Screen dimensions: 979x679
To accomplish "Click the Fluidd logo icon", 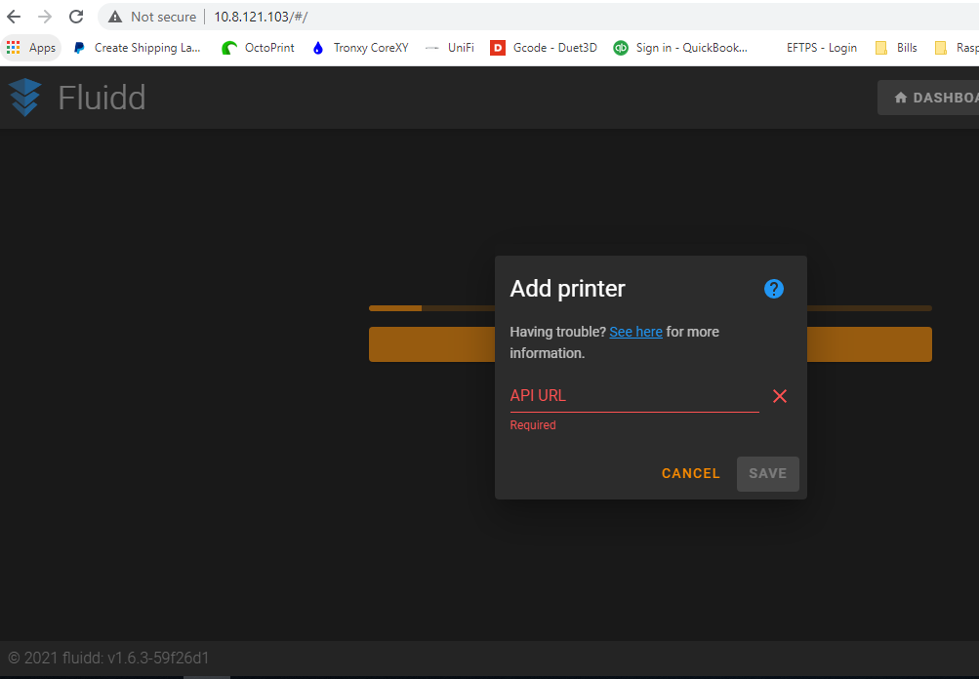I will tap(23, 98).
